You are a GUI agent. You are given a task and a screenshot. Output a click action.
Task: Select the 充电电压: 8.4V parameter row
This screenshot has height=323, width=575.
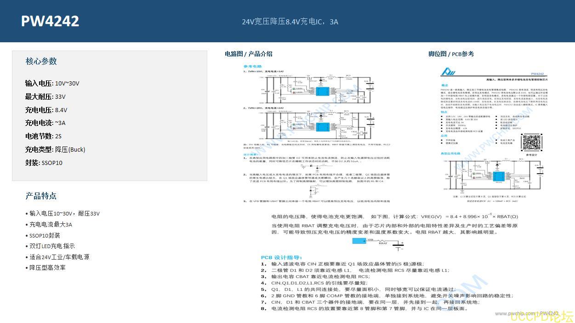point(46,110)
